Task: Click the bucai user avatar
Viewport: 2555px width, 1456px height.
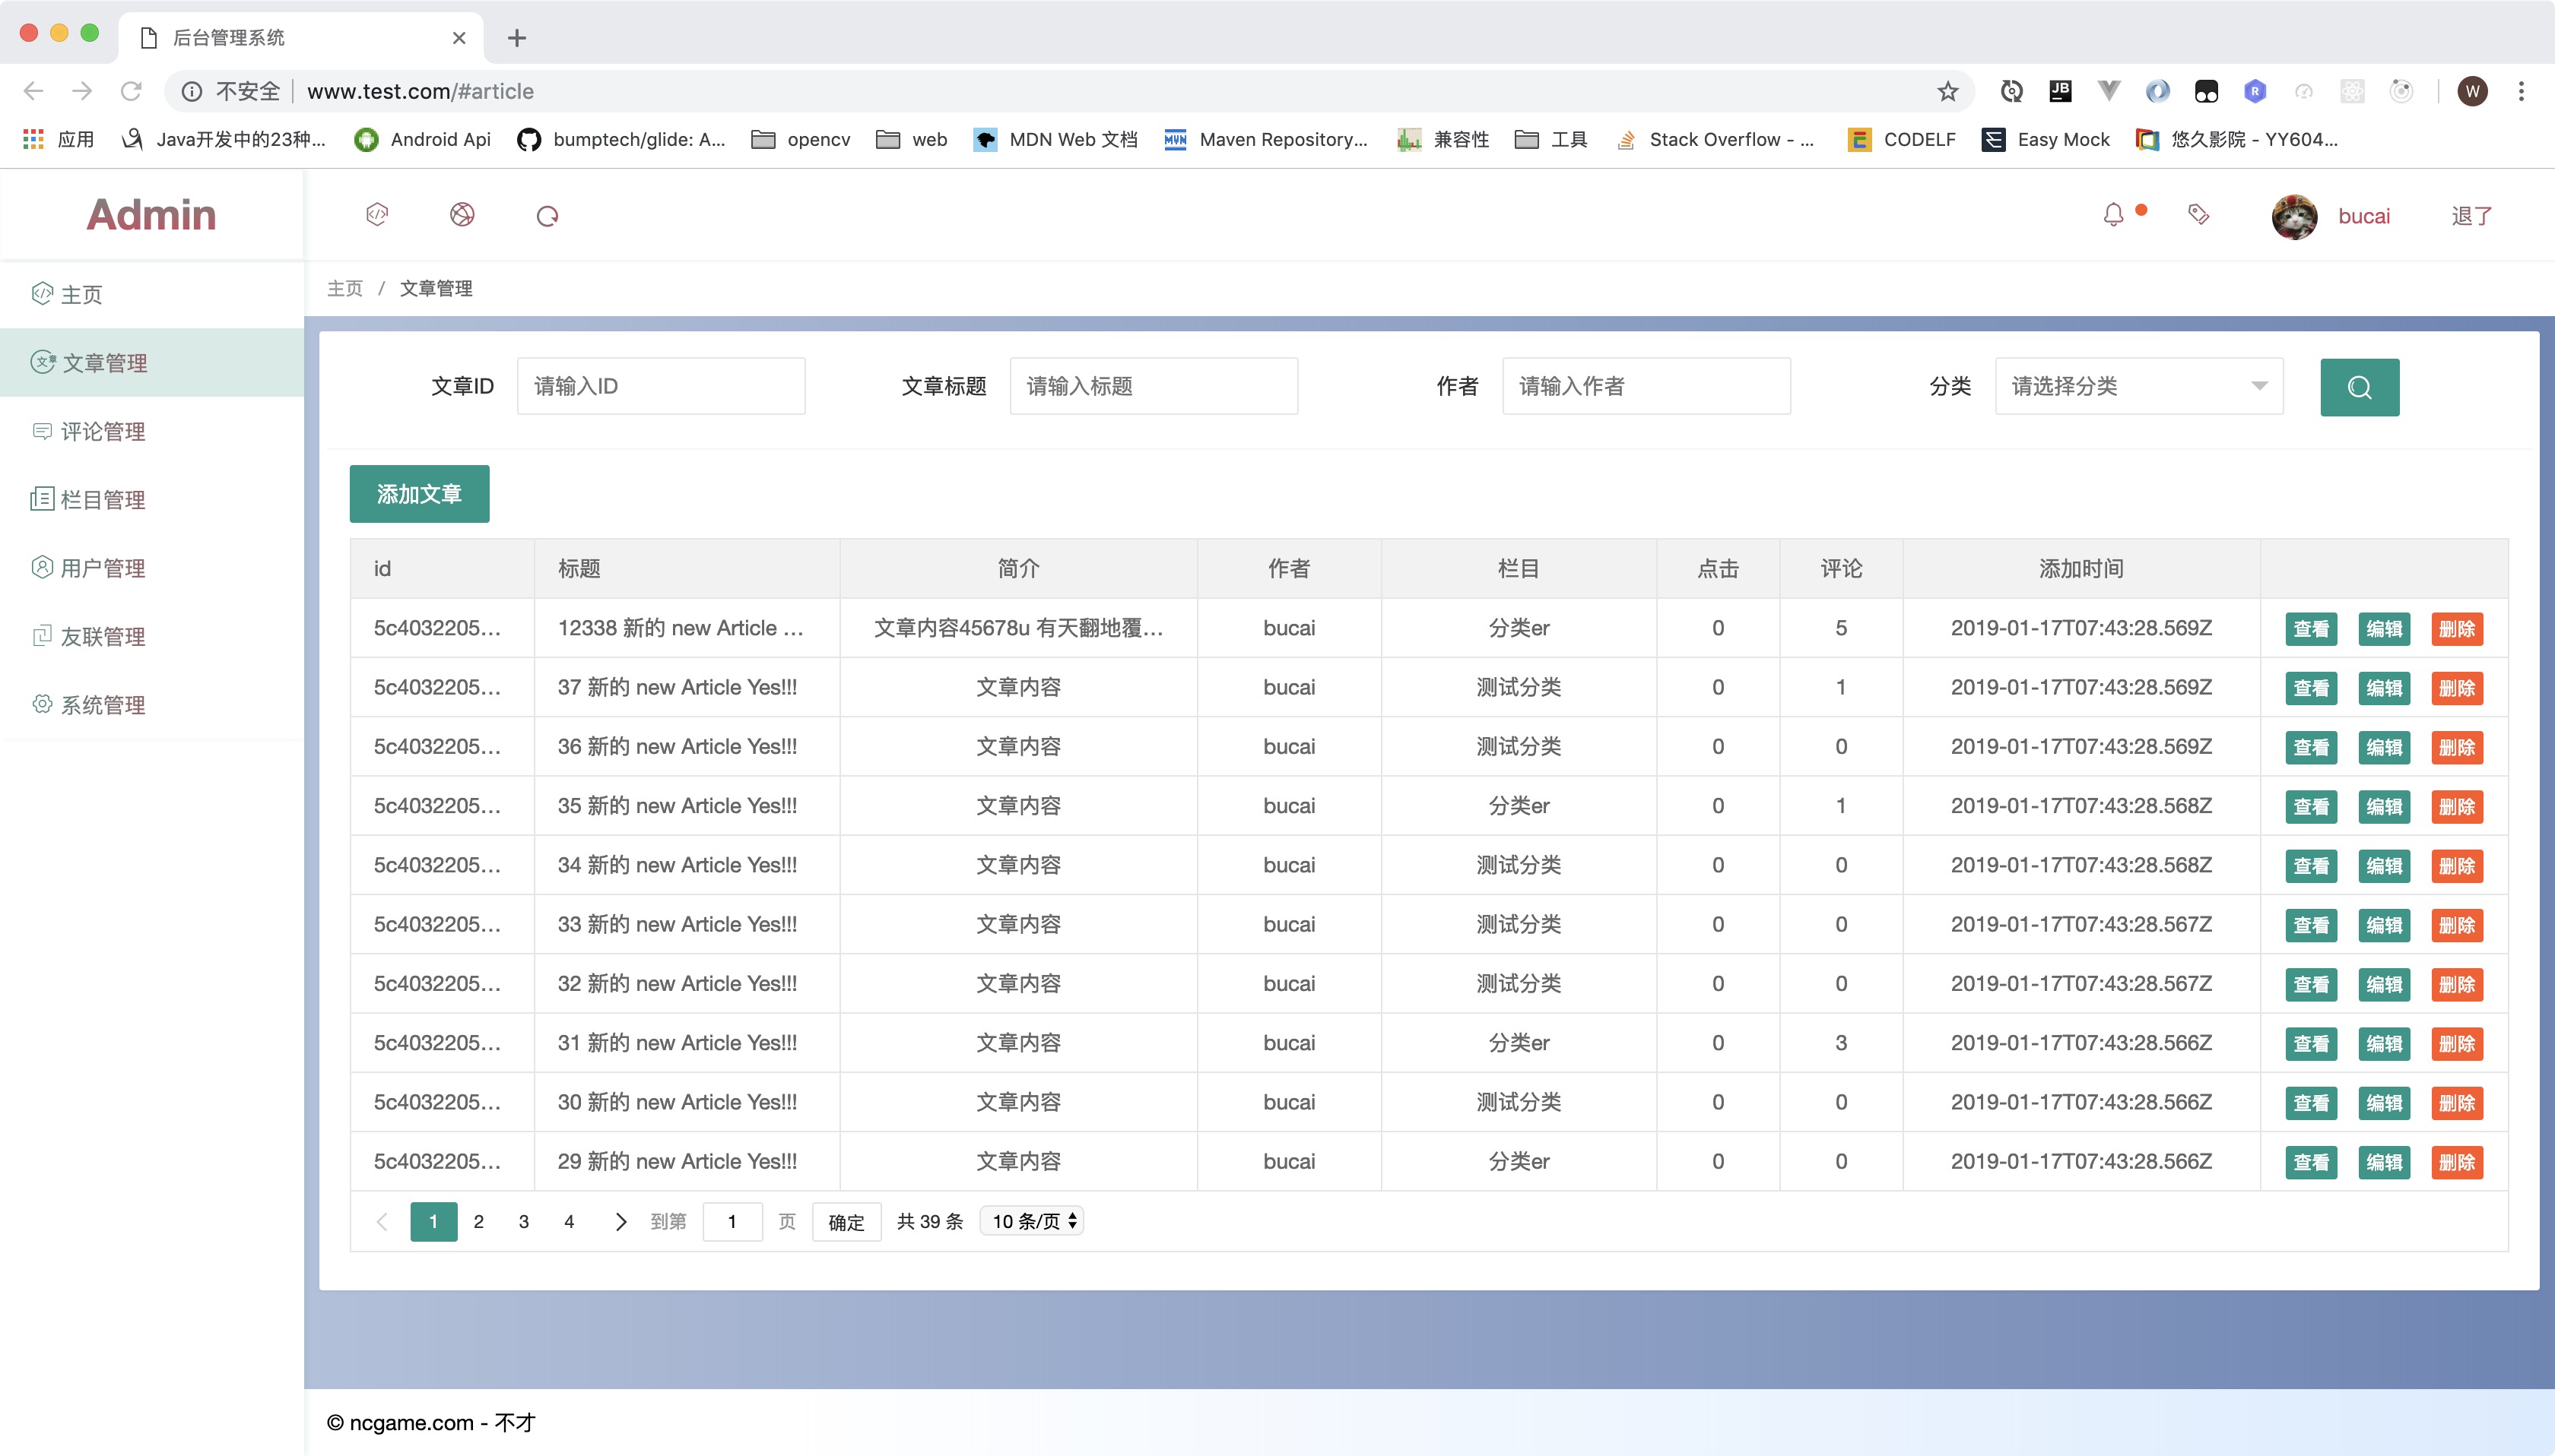Action: (x=2294, y=216)
